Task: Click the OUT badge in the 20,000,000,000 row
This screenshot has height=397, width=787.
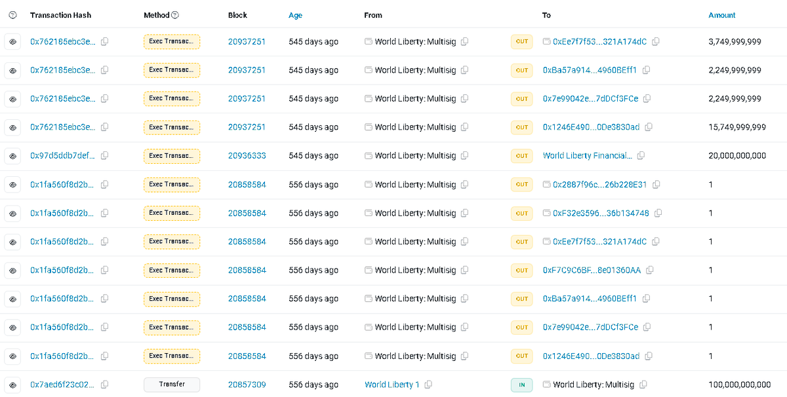Action: coord(521,156)
